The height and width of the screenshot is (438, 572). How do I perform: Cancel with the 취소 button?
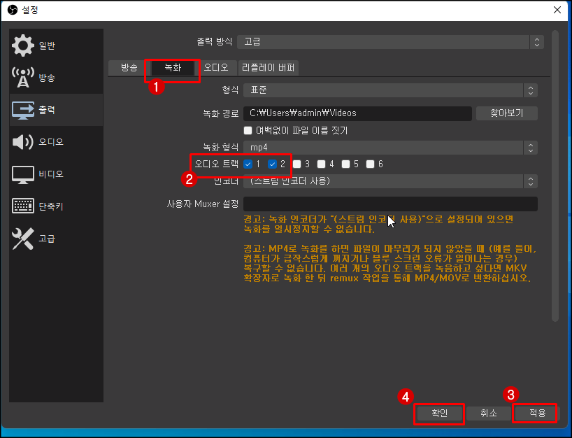[x=488, y=414]
